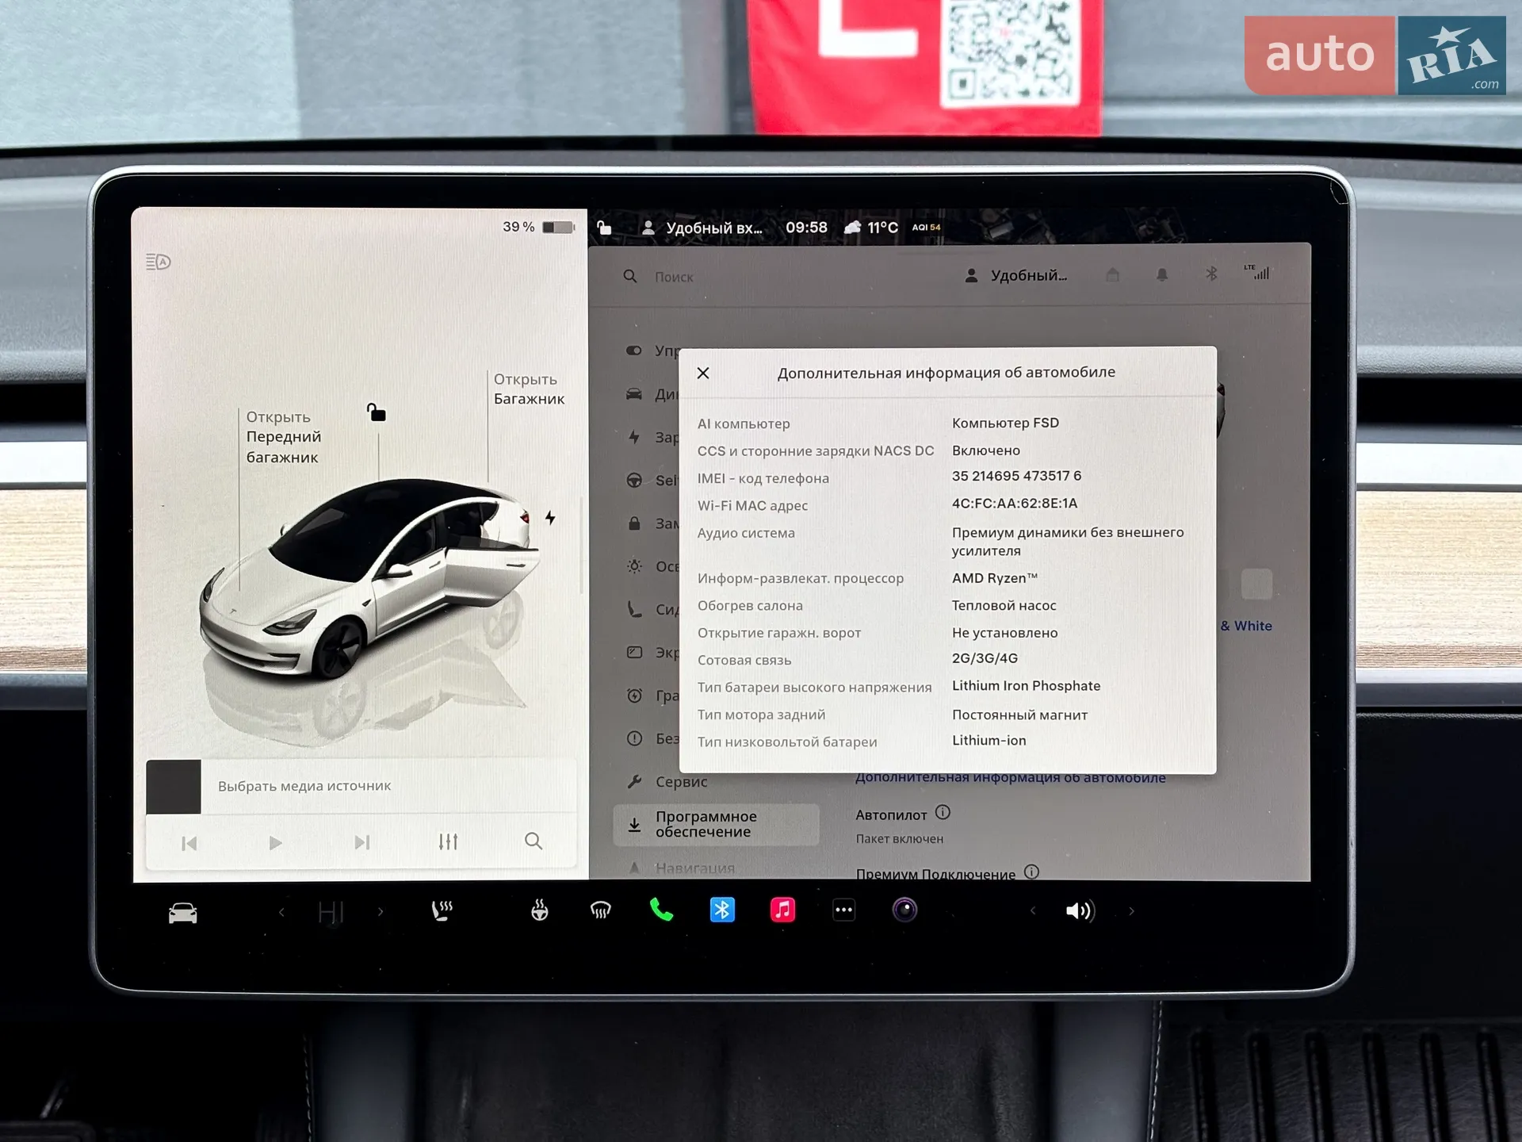Tap the unlock padlock above the car
The width and height of the screenshot is (1522, 1142).
[376, 412]
